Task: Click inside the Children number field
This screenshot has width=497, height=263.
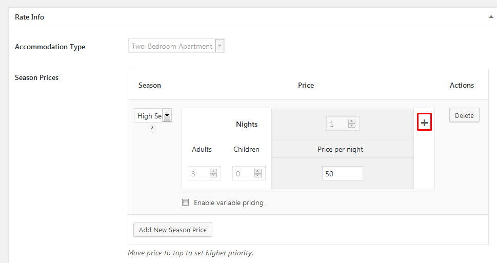Action: (x=242, y=174)
